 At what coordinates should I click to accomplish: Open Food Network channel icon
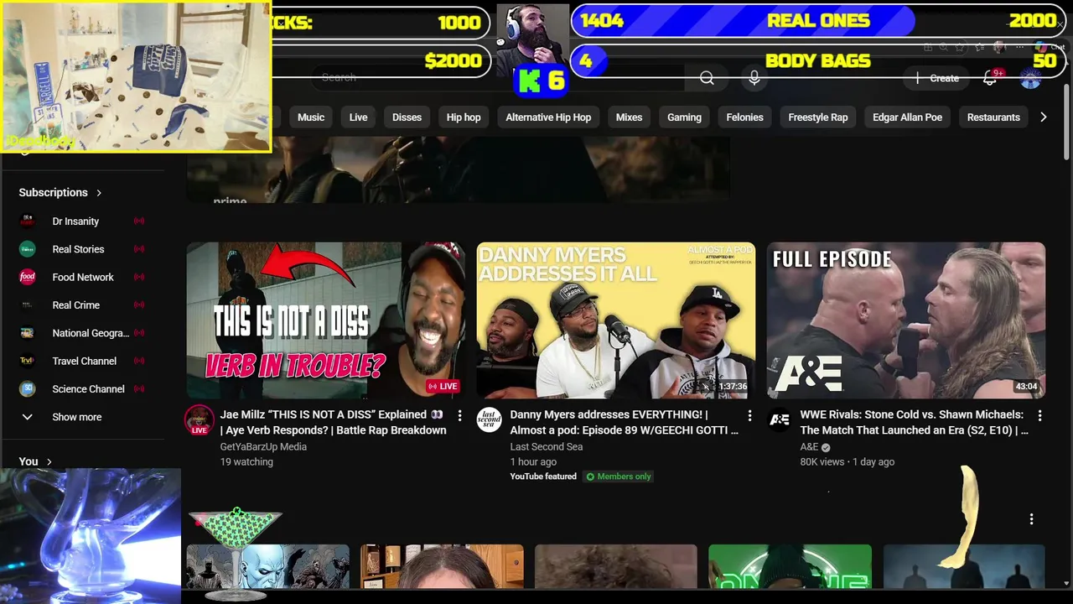click(x=28, y=277)
